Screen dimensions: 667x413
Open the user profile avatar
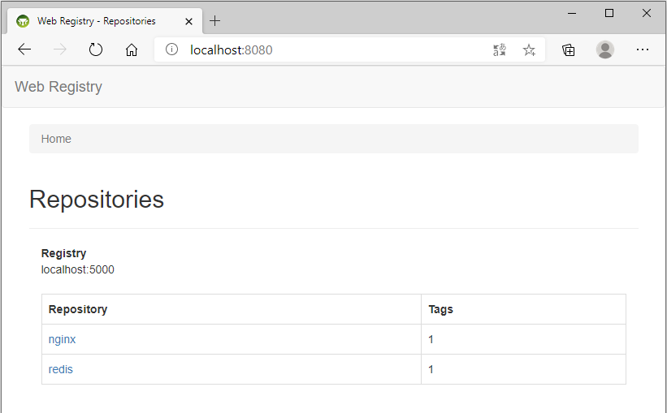pyautogui.click(x=605, y=49)
